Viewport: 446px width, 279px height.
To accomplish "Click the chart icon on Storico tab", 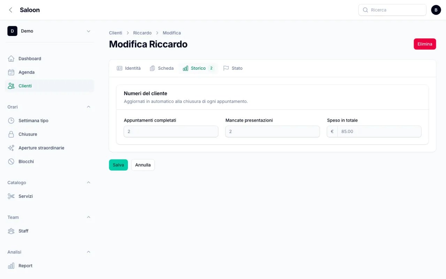I will click(x=185, y=68).
